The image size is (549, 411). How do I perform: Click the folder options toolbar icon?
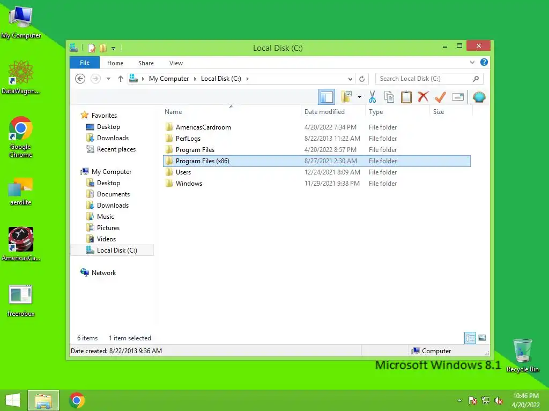point(347,97)
